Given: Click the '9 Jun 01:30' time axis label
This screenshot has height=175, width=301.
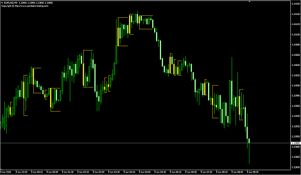Looking at the screenshot, I should point(68,172).
